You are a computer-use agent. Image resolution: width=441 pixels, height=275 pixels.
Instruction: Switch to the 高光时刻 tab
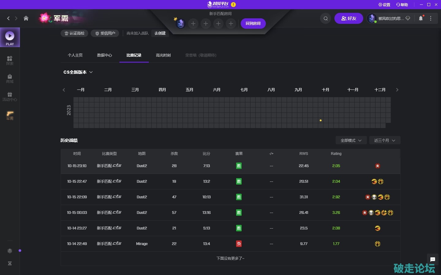(163, 55)
